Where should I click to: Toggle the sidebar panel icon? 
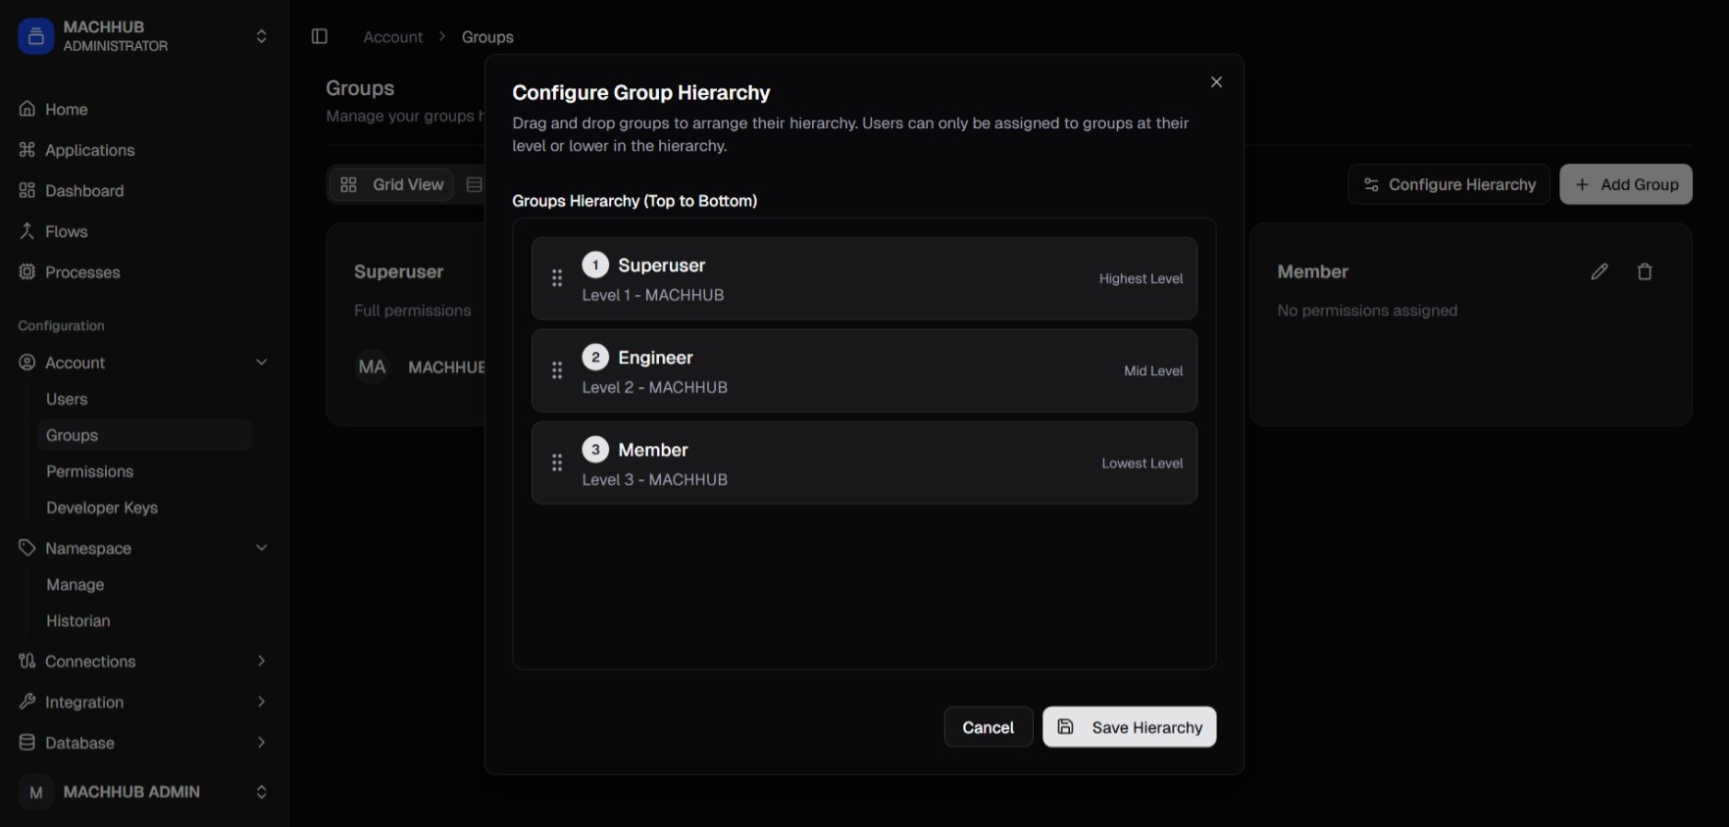[320, 36]
